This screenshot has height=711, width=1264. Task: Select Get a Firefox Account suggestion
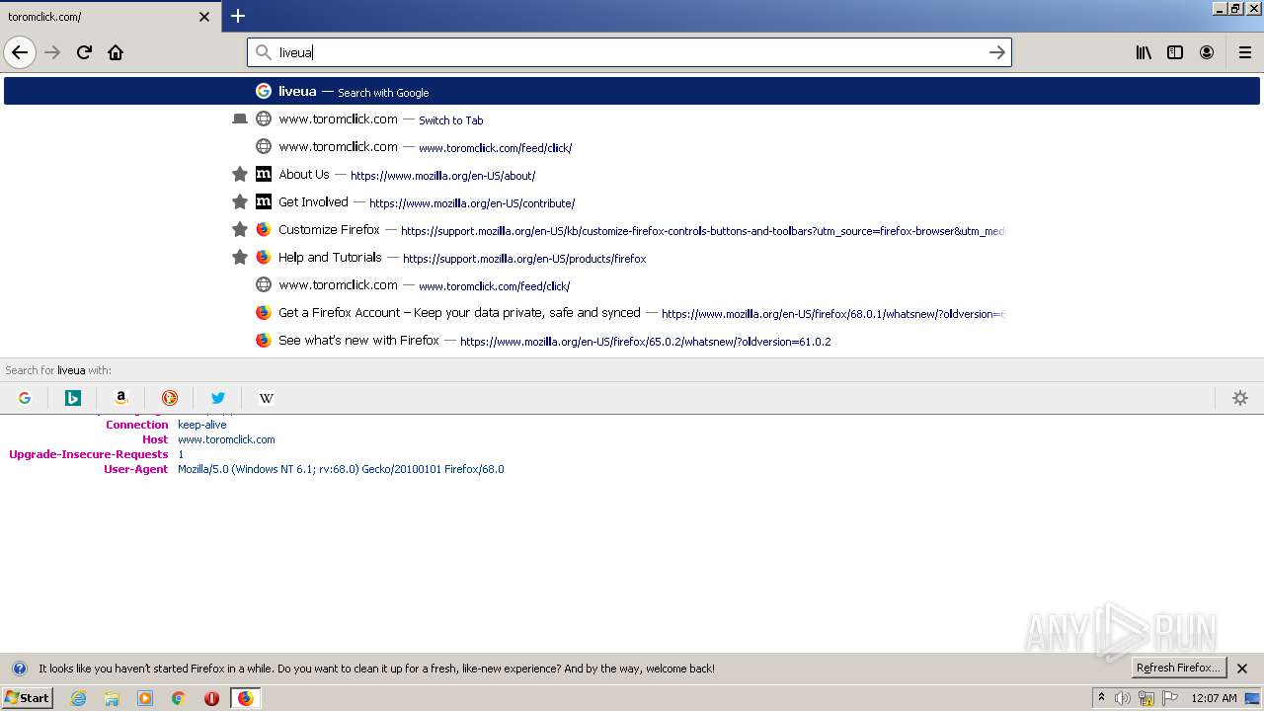pyautogui.click(x=632, y=312)
